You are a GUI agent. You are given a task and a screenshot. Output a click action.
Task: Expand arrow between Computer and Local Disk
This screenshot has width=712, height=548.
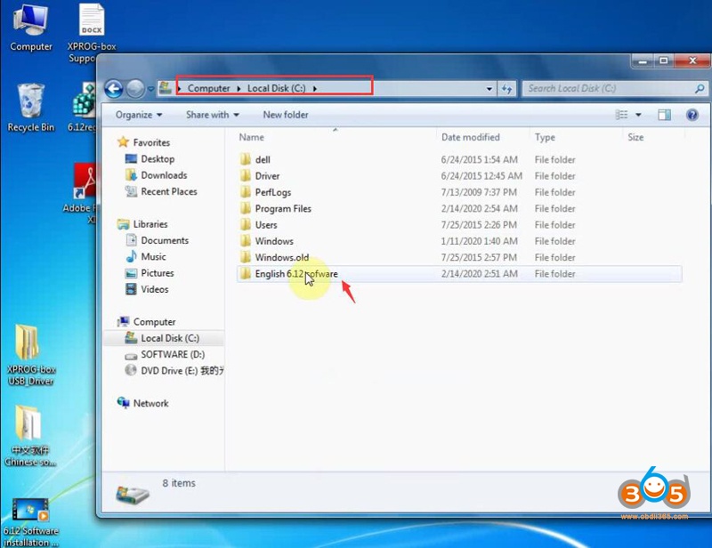click(239, 89)
